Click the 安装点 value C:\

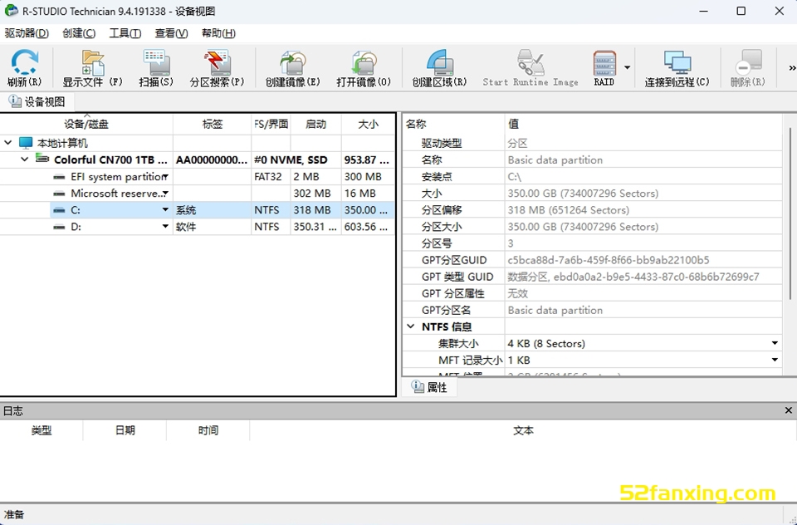pyautogui.click(x=515, y=177)
